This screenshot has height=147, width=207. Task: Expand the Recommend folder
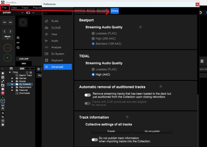point(12,87)
